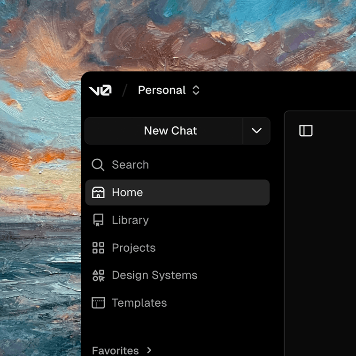Expand the New Chat dropdown arrow
The width and height of the screenshot is (356, 356).
[256, 131]
